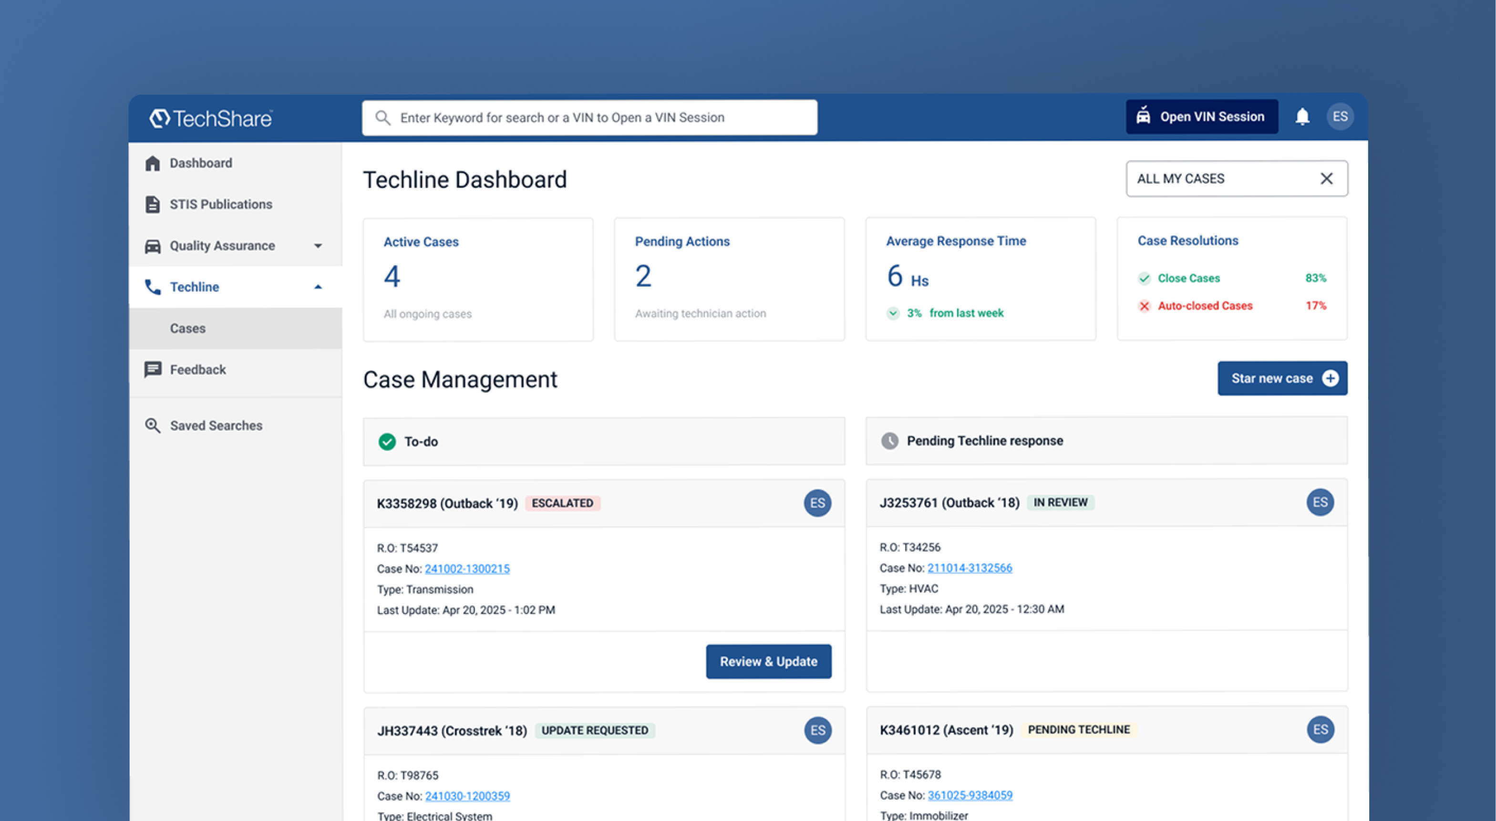Open case number 241002-1300215 link
Image resolution: width=1496 pixels, height=821 pixels.
click(467, 569)
